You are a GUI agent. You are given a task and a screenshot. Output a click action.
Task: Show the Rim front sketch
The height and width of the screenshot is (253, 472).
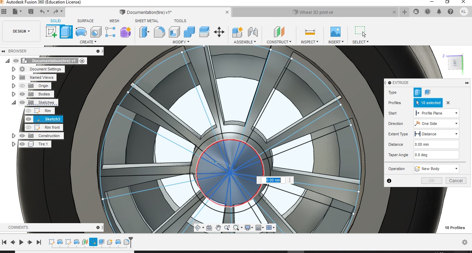coord(28,127)
